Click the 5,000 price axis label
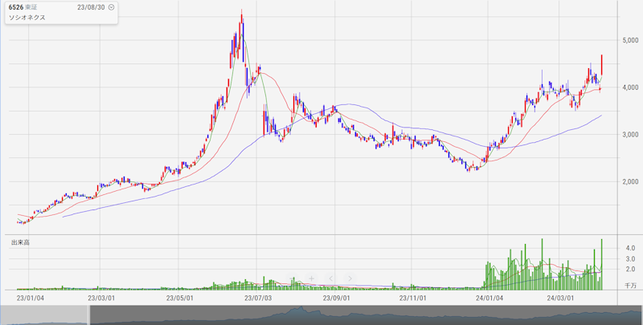The width and height of the screenshot is (643, 325). [631, 40]
